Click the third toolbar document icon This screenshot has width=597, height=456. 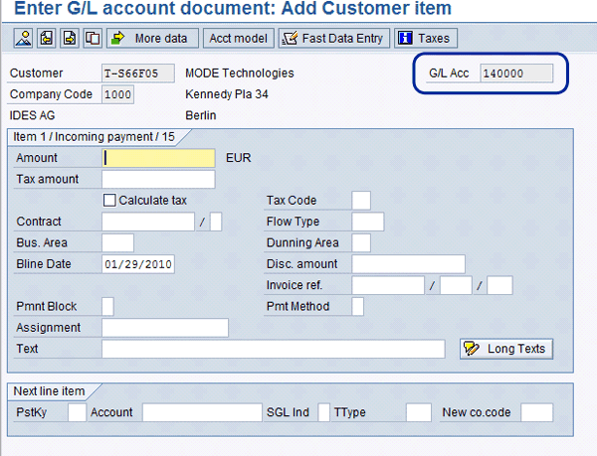70,39
